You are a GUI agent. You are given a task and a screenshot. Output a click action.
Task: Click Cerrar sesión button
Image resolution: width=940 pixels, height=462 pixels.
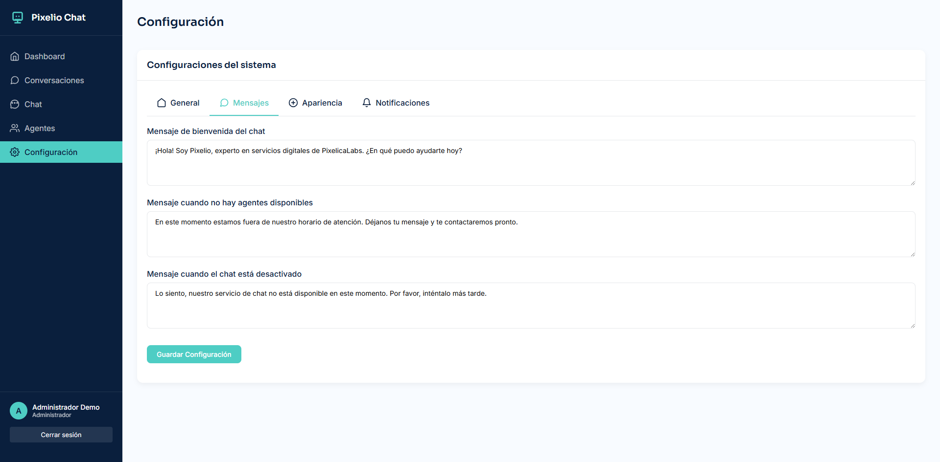[x=61, y=435]
